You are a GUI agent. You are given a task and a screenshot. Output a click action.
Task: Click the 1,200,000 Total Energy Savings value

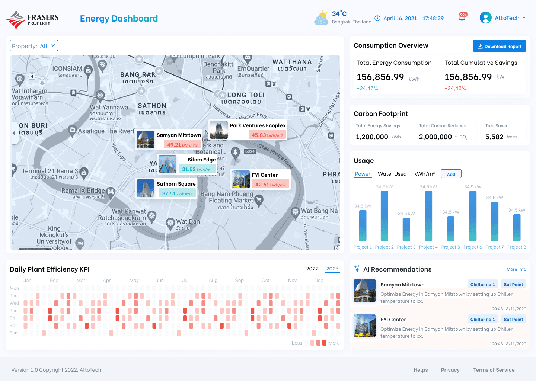(x=372, y=137)
